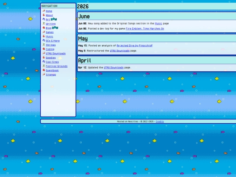The height and width of the screenshot is (177, 236).
Task: Open the Credits link in the footer
Action: [x=160, y=121]
